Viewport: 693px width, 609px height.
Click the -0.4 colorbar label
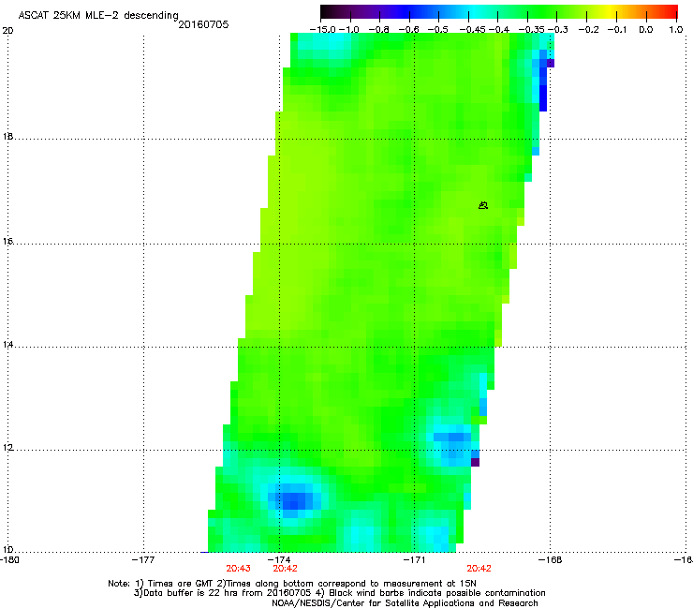point(498,30)
